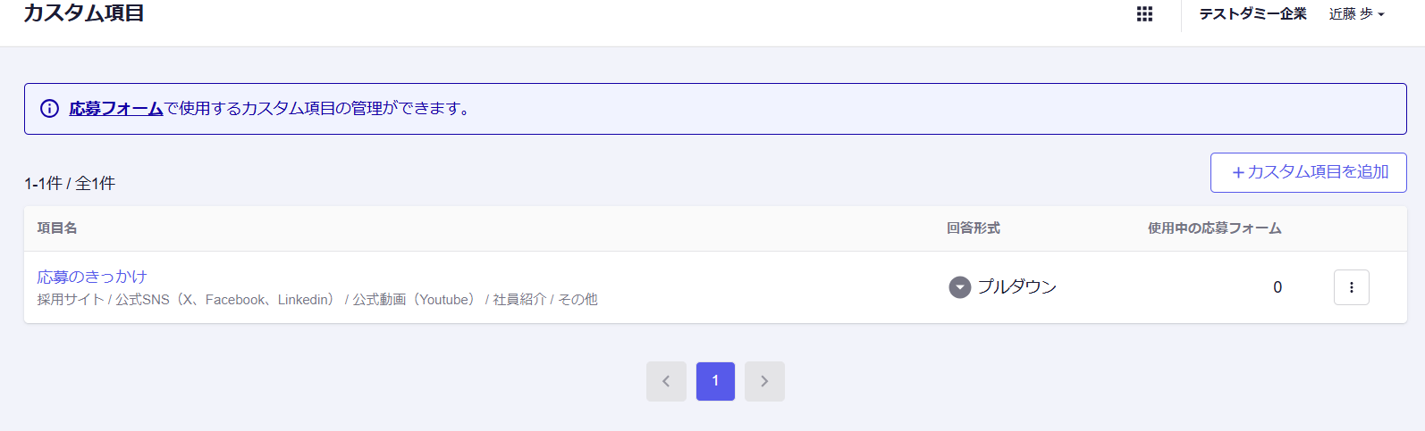Open three-dot menu for 応募のきっかけ row
The image size is (1425, 431).
pyautogui.click(x=1351, y=287)
